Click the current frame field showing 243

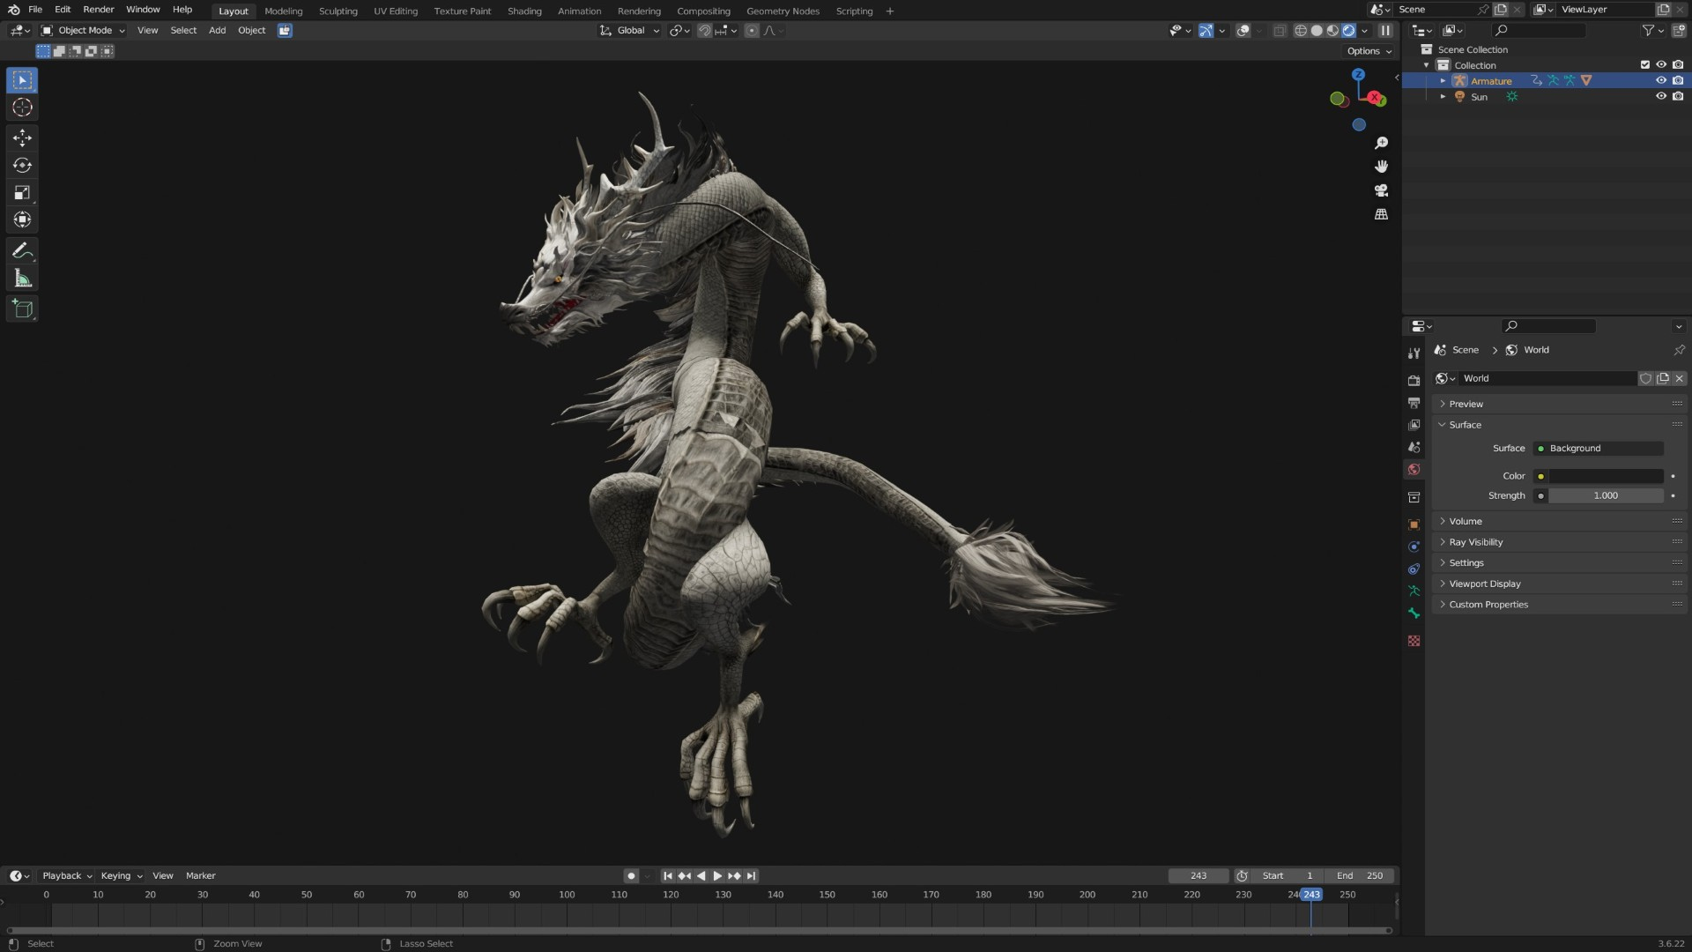tap(1198, 875)
